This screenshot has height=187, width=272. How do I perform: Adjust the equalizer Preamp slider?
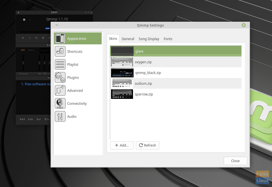pos(23,63)
